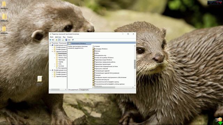Click folder icon beside Планшет
Viewport: 223px width, 125px height.
click(x=93, y=75)
